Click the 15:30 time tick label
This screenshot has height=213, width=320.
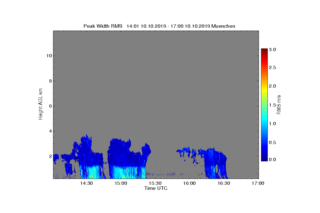pos(155,183)
